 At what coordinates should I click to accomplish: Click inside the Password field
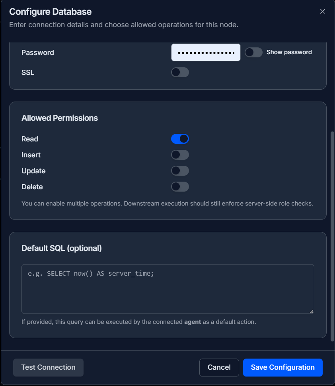pos(205,52)
